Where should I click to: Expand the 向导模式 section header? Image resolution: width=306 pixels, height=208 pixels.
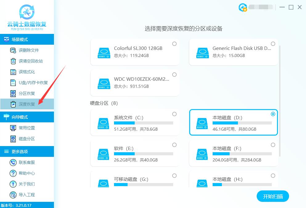[x=27, y=117]
